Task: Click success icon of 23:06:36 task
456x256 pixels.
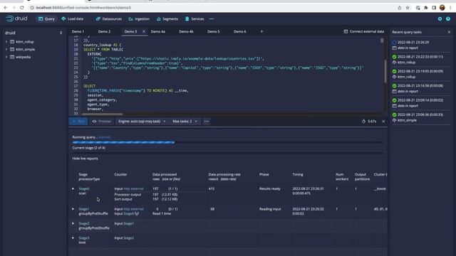Action: pyautogui.click(x=394, y=115)
